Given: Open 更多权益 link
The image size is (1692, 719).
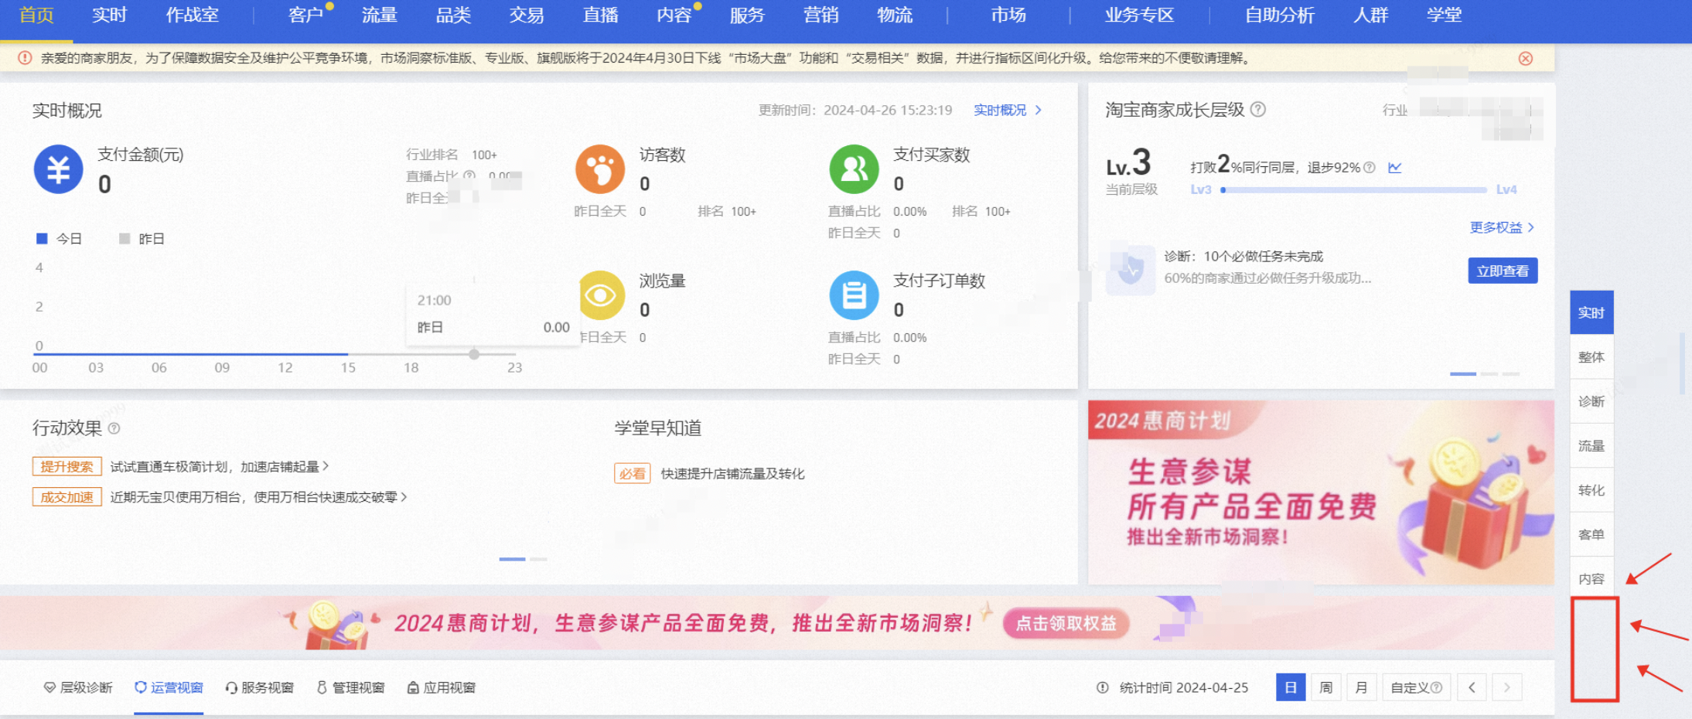Looking at the screenshot, I should tap(1501, 227).
